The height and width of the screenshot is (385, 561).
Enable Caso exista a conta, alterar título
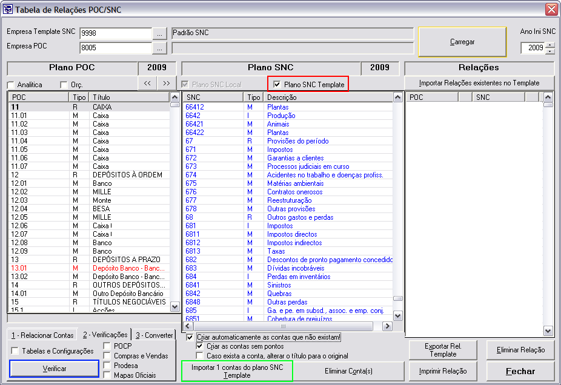pyautogui.click(x=200, y=356)
